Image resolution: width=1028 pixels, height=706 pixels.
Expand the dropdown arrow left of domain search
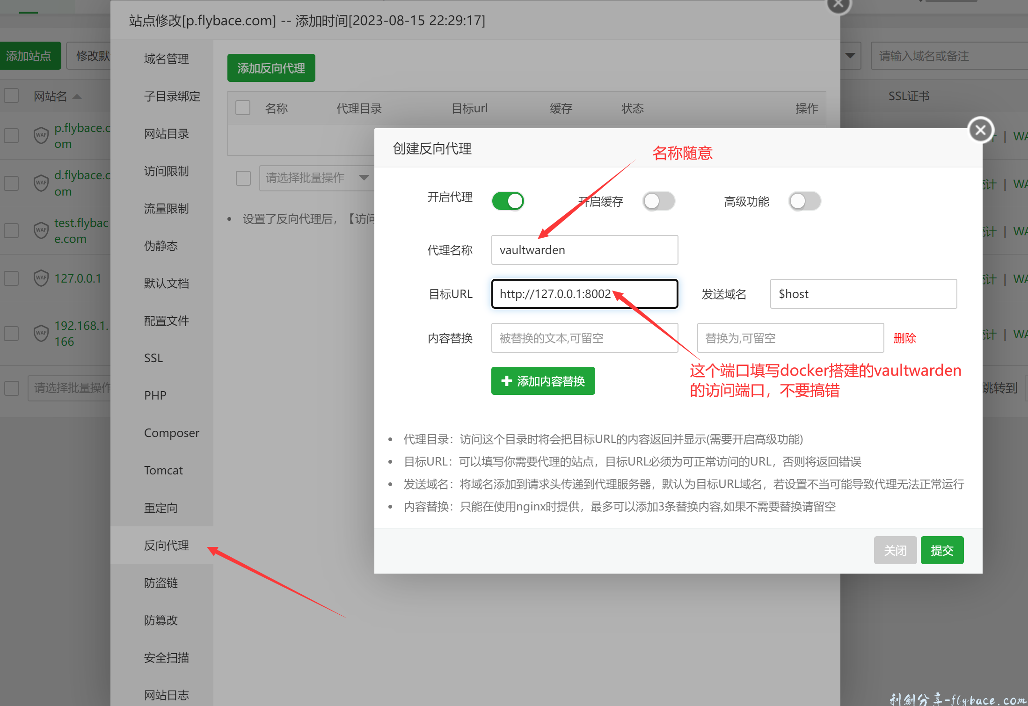850,56
